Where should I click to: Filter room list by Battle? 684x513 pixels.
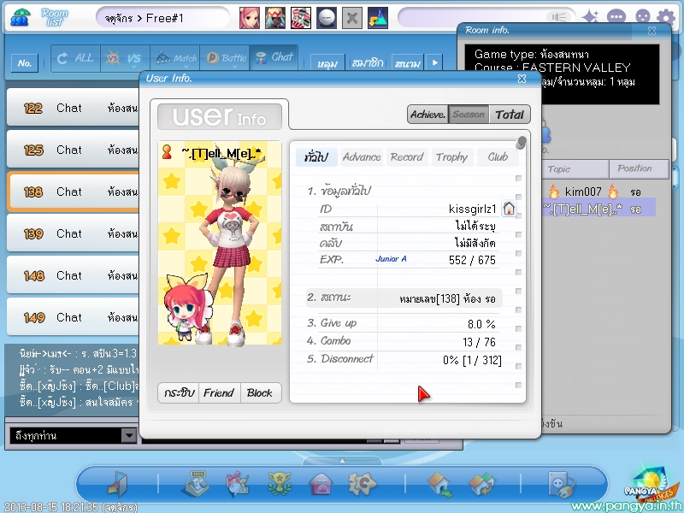tap(225, 58)
